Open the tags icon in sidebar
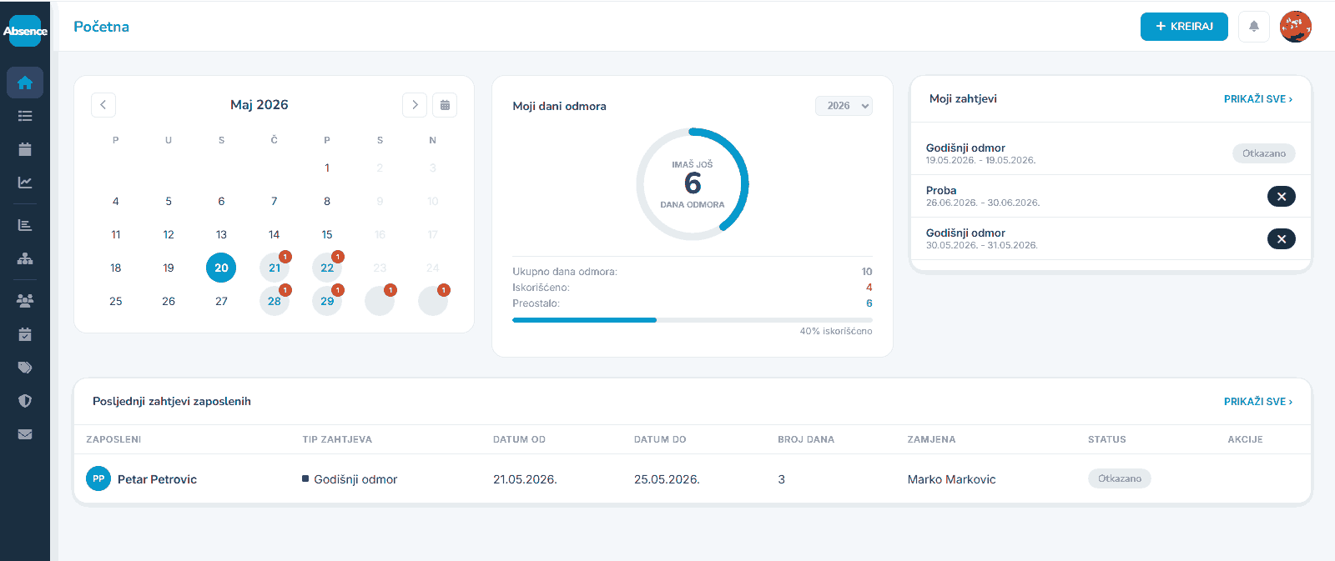Image resolution: width=1335 pixels, height=561 pixels. pos(25,368)
